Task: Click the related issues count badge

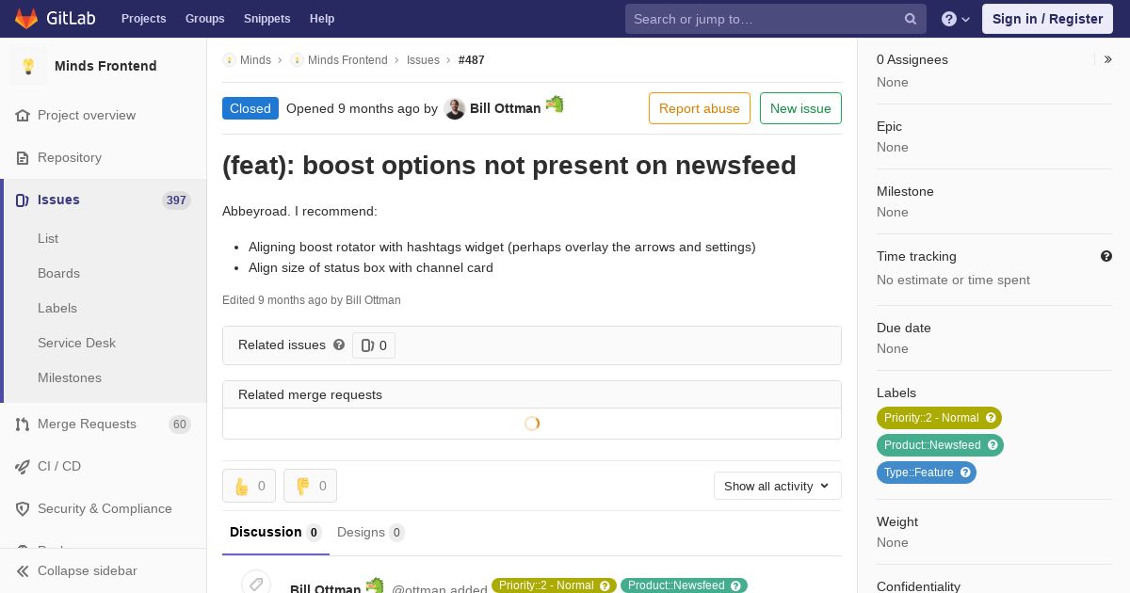Action: [x=374, y=345]
